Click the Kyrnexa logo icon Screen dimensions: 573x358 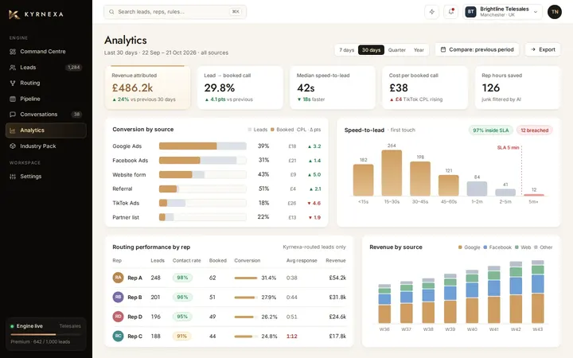14,14
